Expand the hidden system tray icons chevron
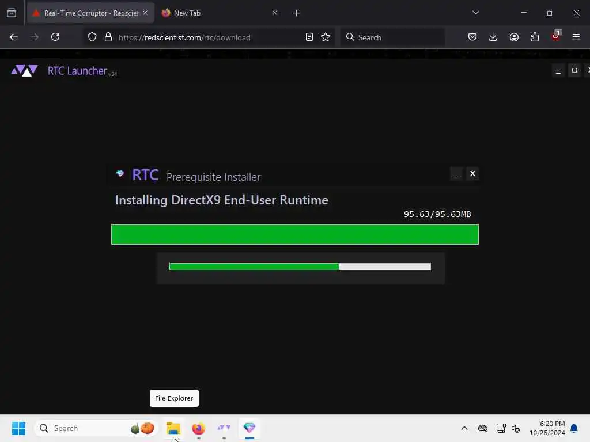 point(464,428)
